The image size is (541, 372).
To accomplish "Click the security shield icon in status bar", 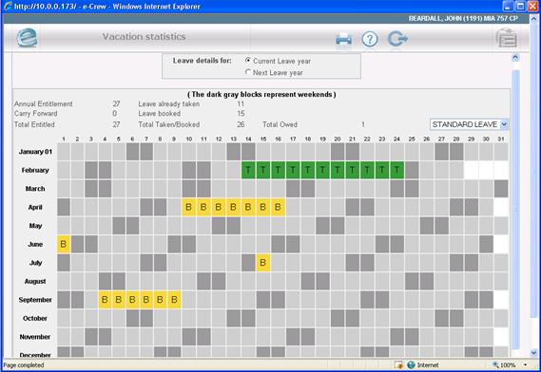I will 398,364.
